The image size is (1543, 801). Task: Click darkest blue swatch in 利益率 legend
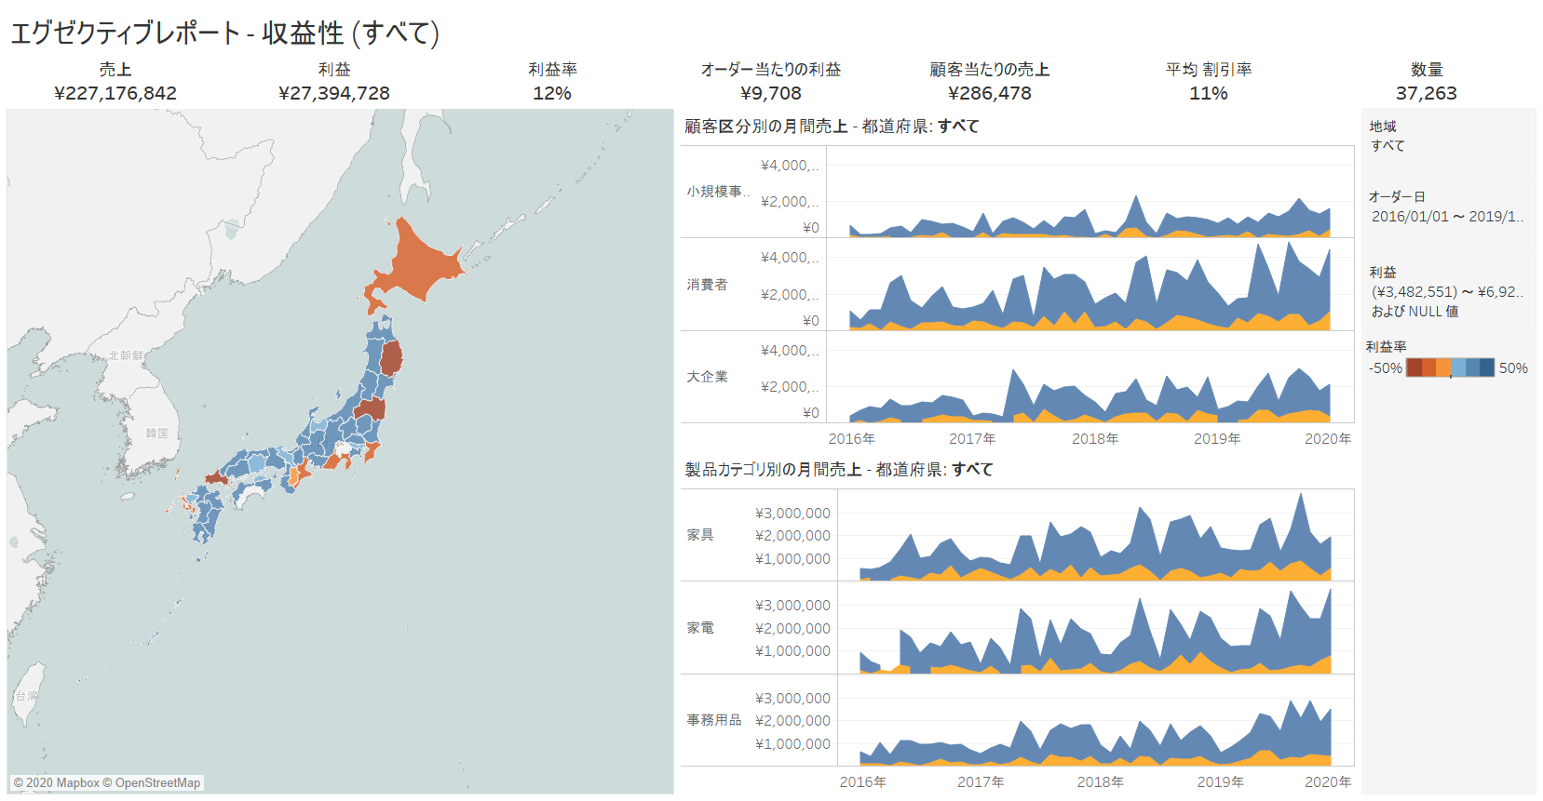[1487, 368]
